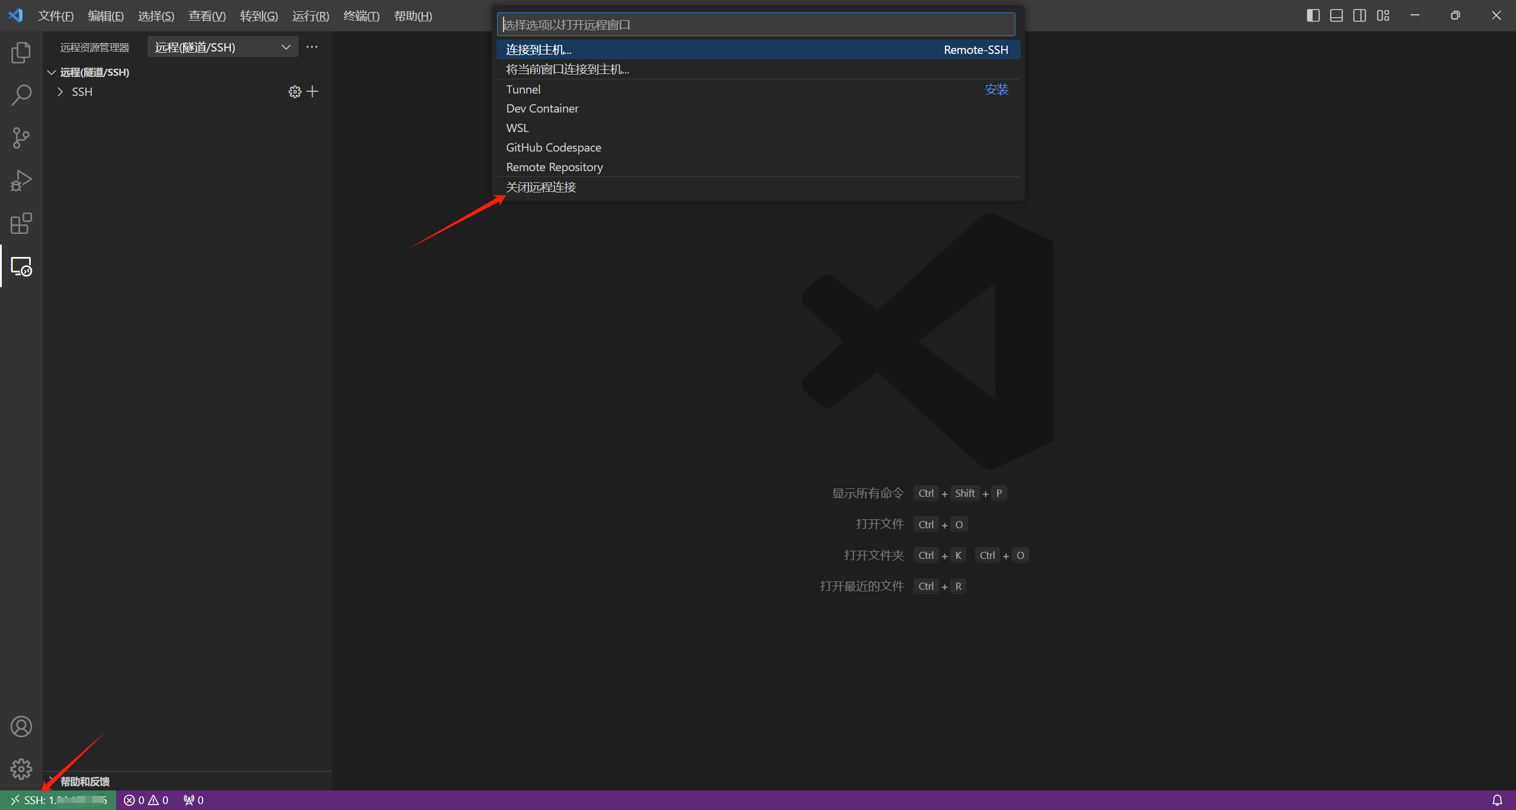Click the notifications bell icon

click(1496, 800)
